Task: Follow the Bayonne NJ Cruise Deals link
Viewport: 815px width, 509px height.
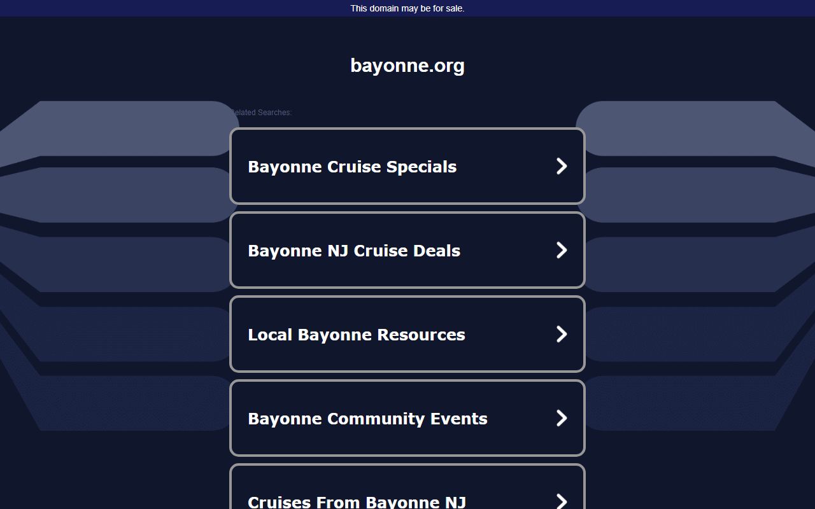Action: 354,251
